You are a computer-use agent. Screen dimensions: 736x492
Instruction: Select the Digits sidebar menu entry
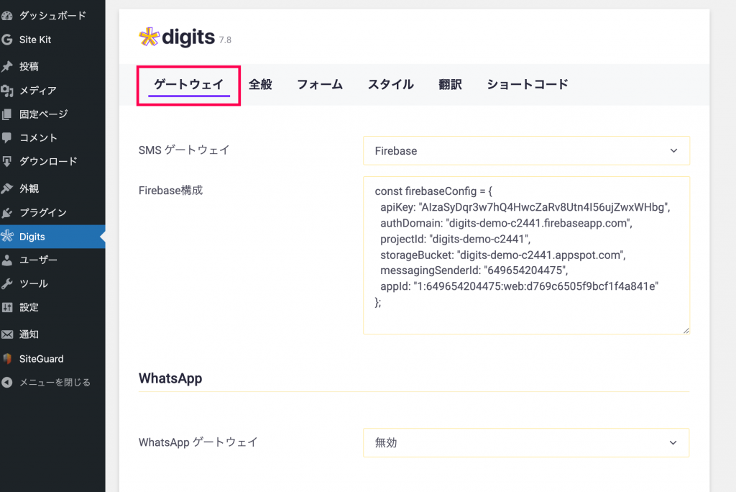(x=52, y=237)
